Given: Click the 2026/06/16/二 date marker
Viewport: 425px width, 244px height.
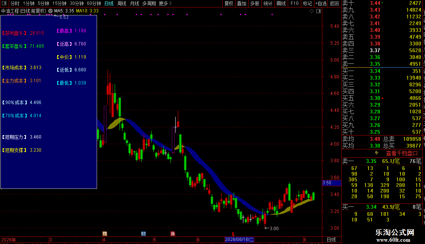Looking at the screenshot, I should point(239,239).
